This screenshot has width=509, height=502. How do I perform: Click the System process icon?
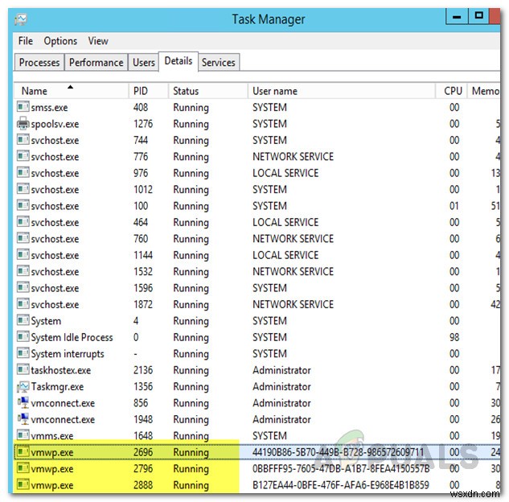pos(23,320)
